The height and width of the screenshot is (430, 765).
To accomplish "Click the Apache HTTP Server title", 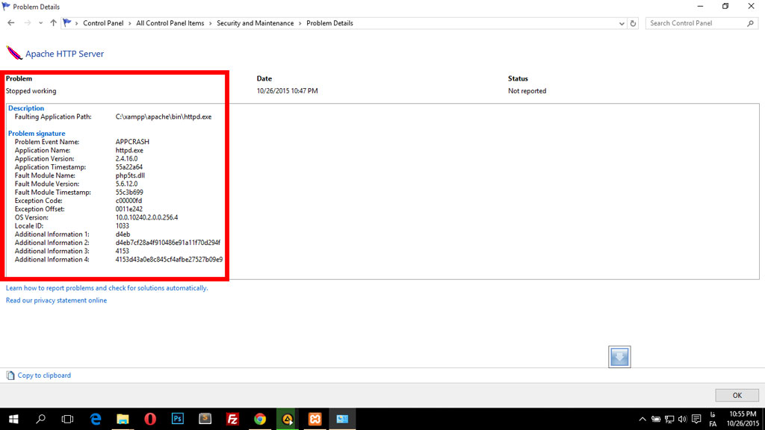I will [x=64, y=54].
